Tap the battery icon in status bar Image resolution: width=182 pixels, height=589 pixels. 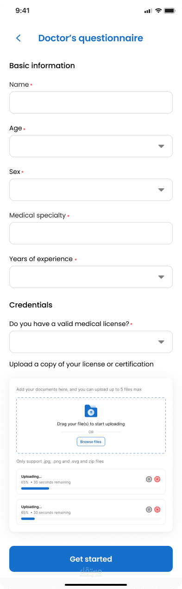[x=169, y=11]
